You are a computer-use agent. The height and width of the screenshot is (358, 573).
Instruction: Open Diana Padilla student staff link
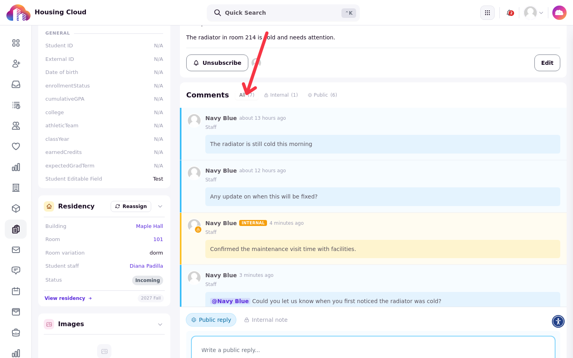(146, 266)
